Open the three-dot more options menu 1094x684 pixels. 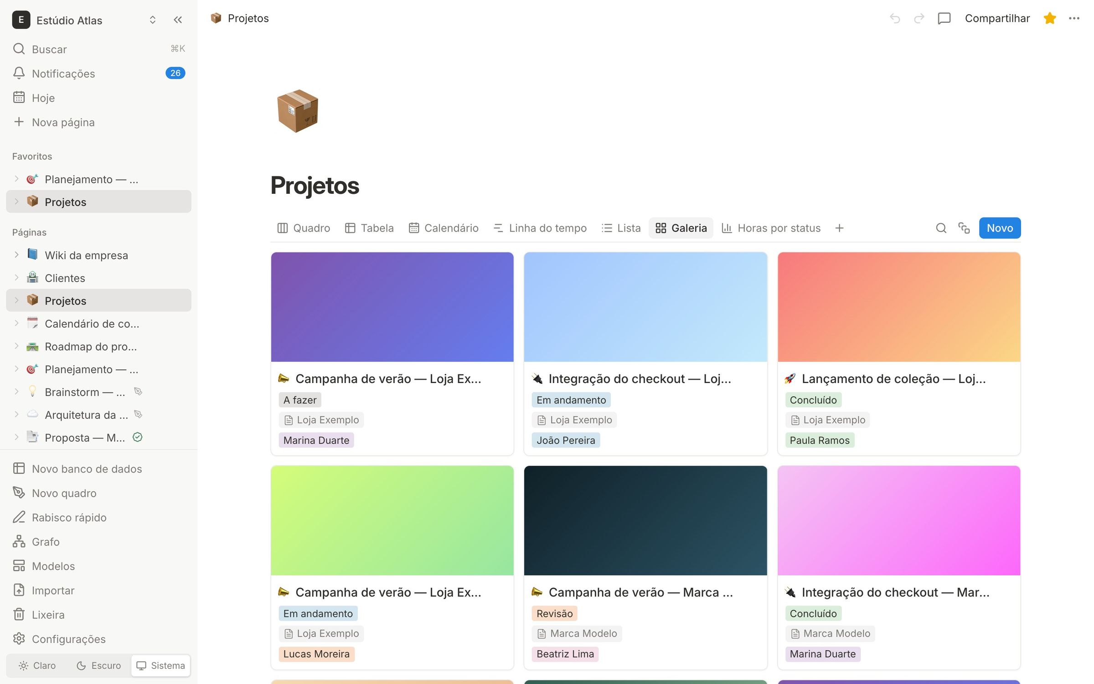(1074, 18)
